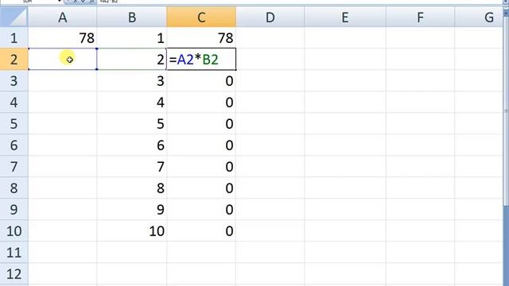Select row 10 header
The height and width of the screenshot is (286, 509).
pos(14,231)
